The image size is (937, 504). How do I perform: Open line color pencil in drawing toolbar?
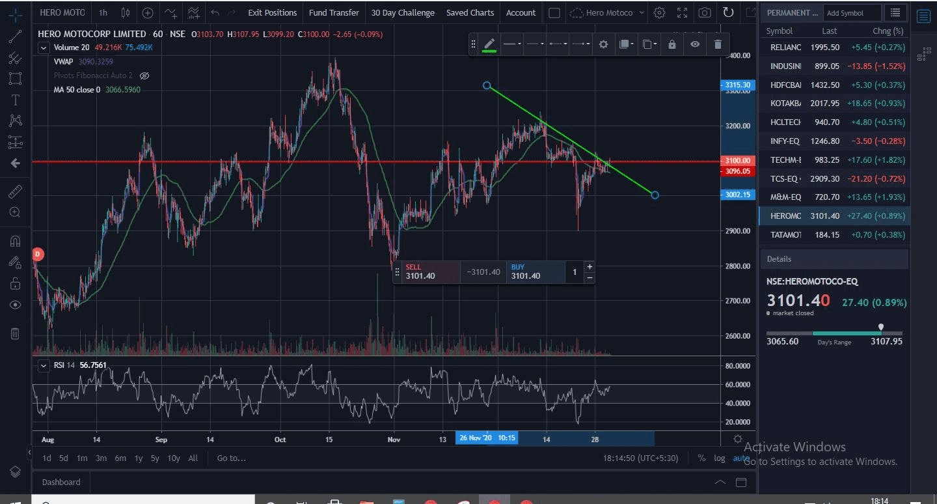pos(489,44)
